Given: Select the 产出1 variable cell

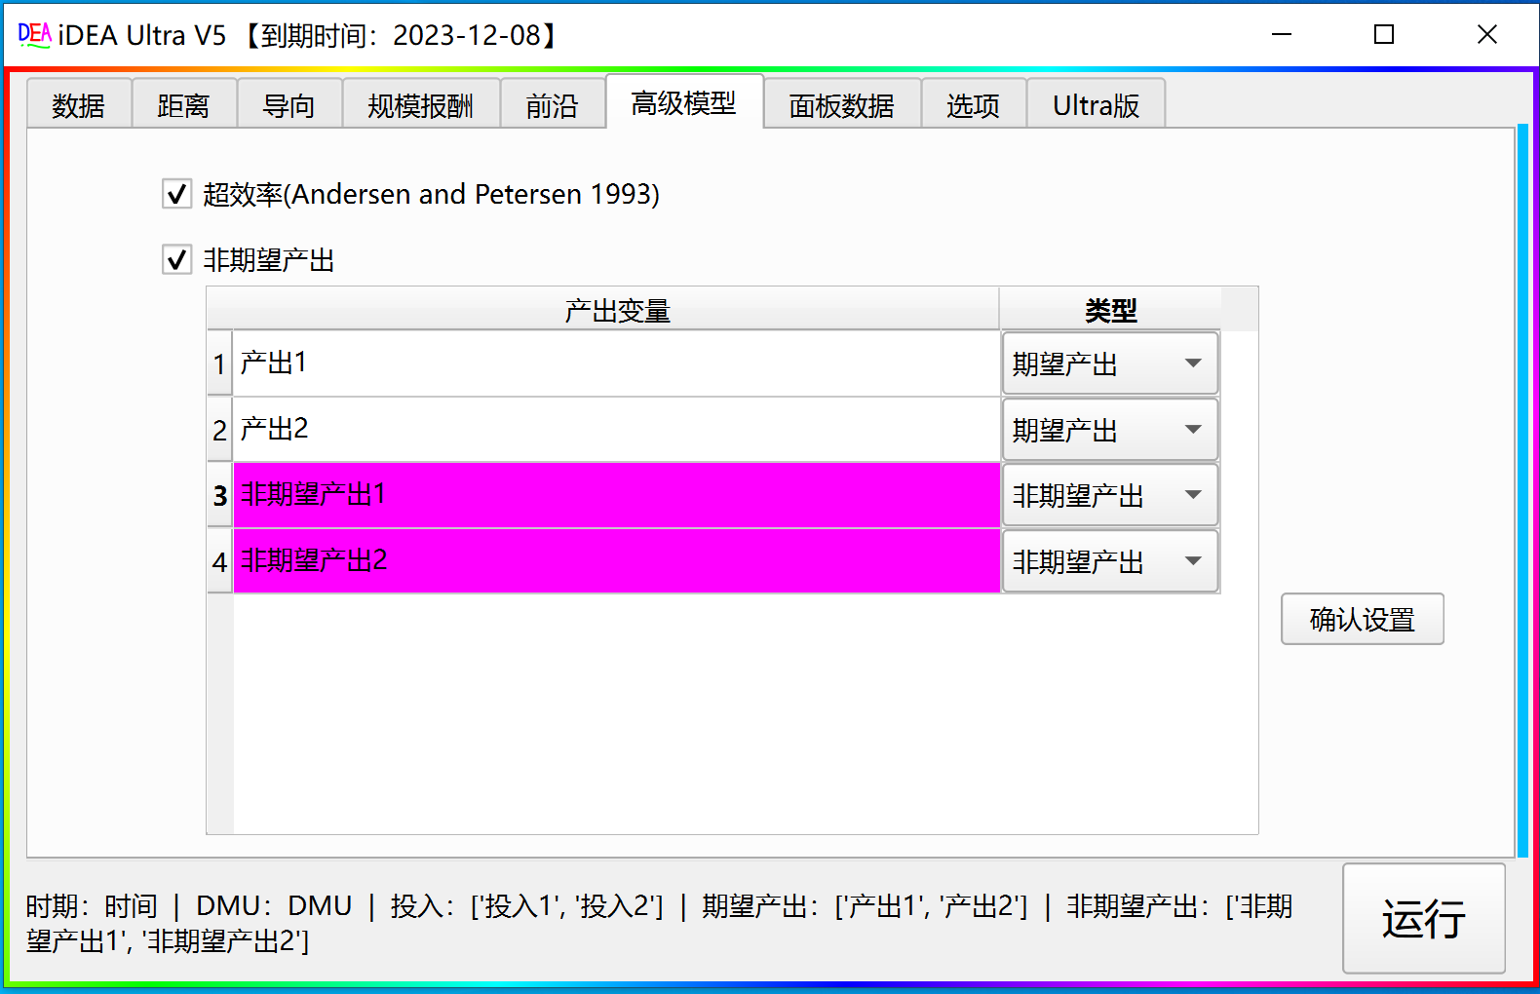Looking at the screenshot, I should (x=616, y=363).
